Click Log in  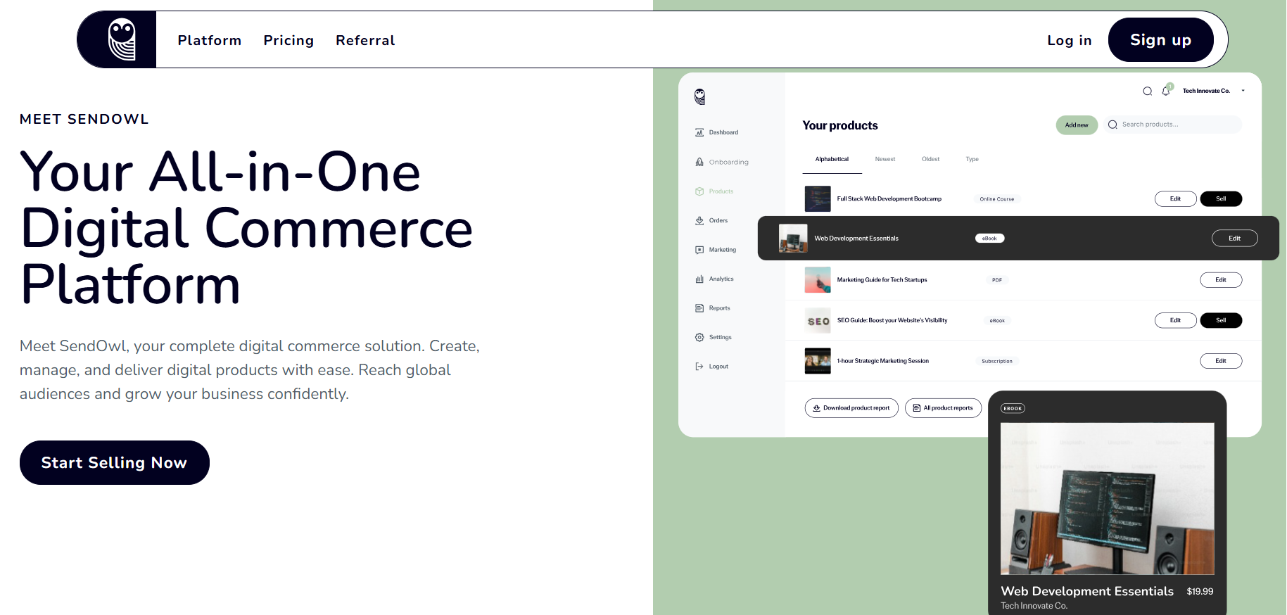click(1069, 40)
